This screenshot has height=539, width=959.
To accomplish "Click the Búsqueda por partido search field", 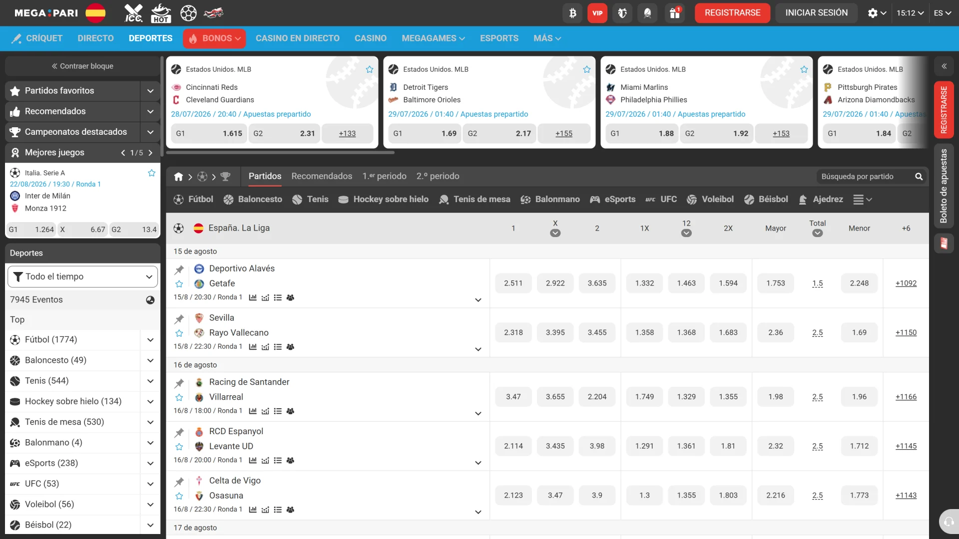I will [x=866, y=177].
